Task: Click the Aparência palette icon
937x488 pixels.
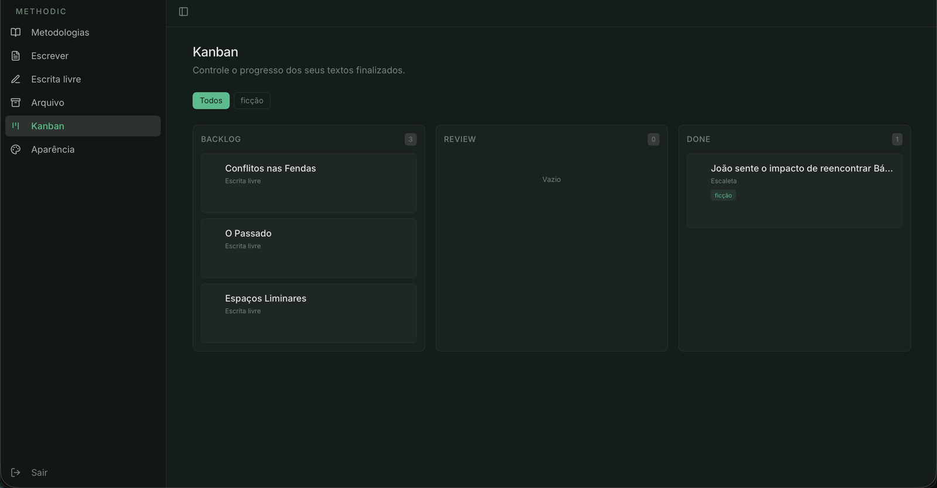Action: [x=16, y=149]
